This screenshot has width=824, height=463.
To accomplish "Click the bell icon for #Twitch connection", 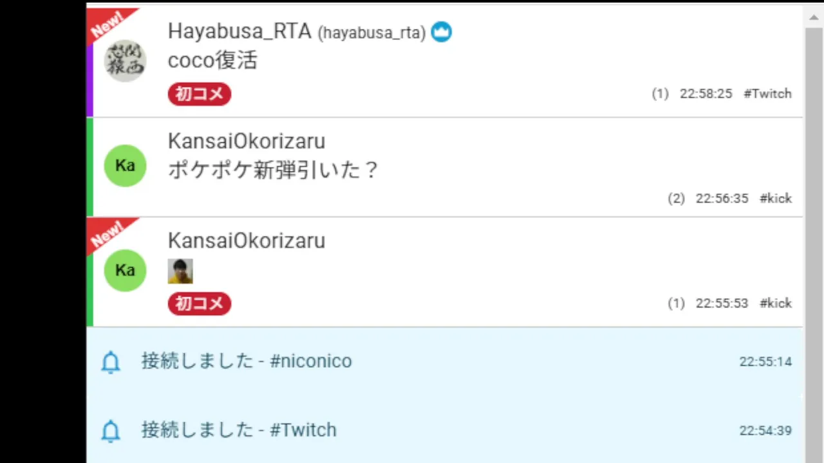I will [x=111, y=430].
